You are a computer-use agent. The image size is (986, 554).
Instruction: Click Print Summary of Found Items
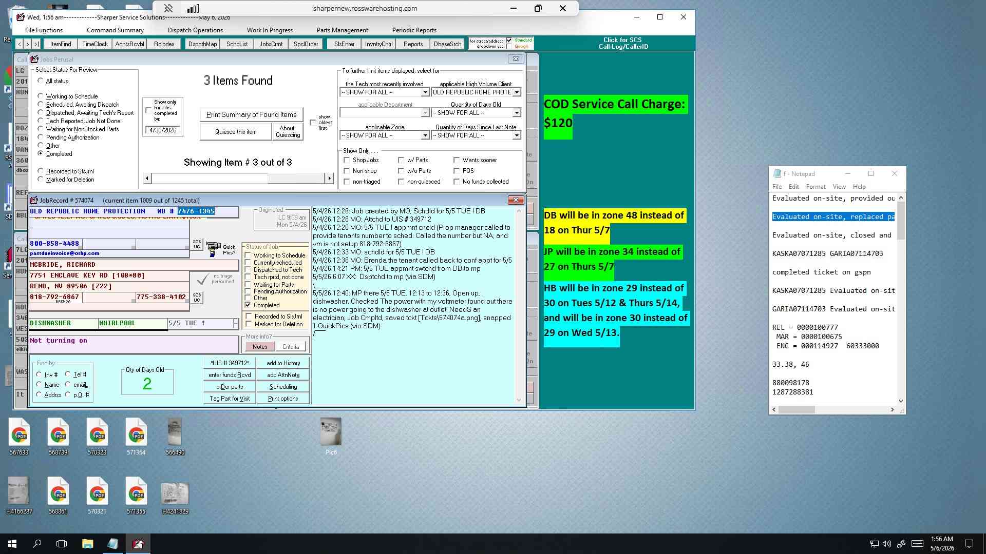(251, 114)
